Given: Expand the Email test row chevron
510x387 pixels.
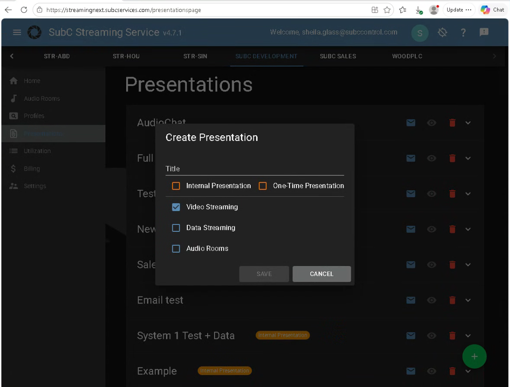Looking at the screenshot, I should coord(468,300).
